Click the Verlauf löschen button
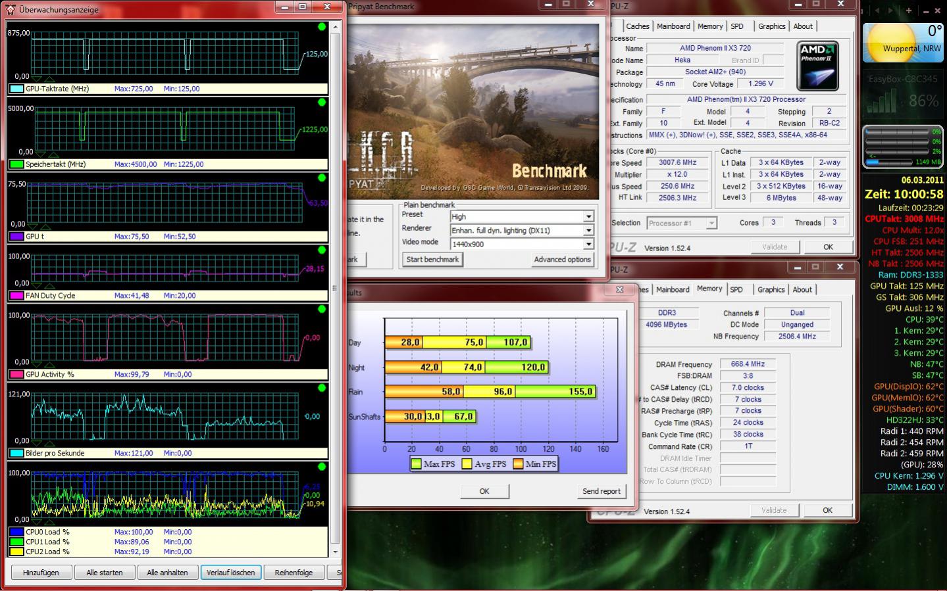This screenshot has width=947, height=591. pos(231,573)
